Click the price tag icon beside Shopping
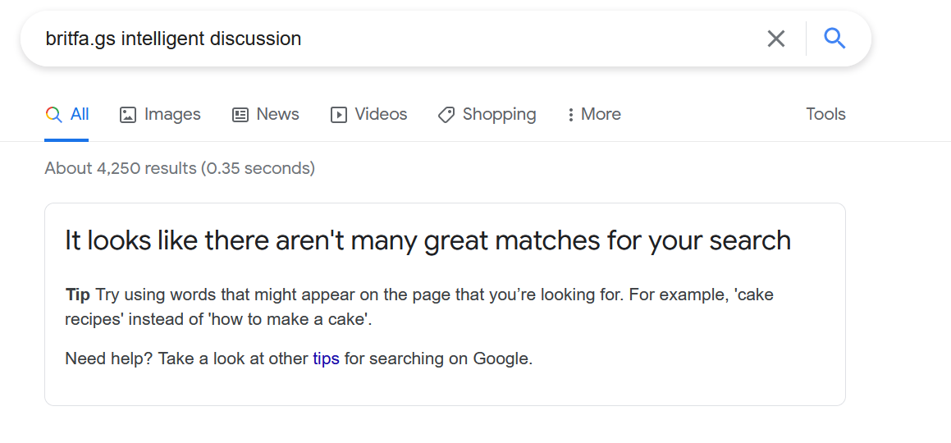The image size is (951, 443). coord(446,115)
